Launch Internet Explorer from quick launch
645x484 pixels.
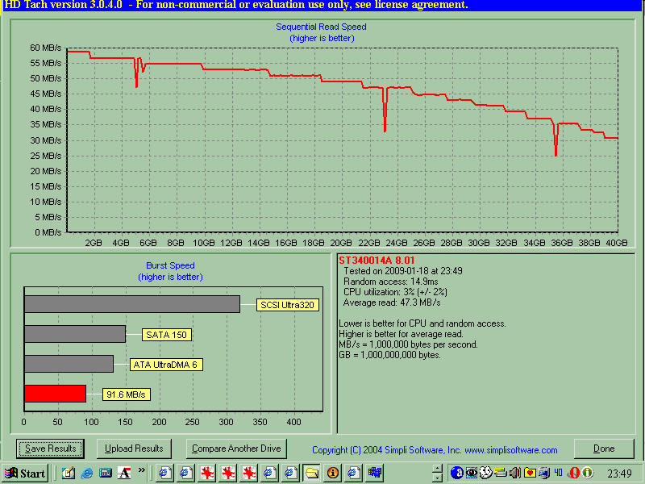(x=87, y=473)
